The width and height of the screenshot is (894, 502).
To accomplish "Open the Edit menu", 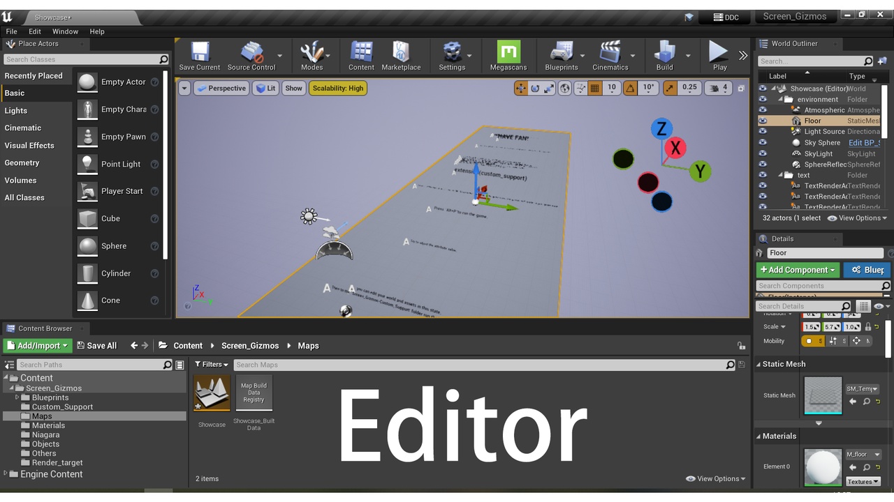I will pyautogui.click(x=35, y=31).
